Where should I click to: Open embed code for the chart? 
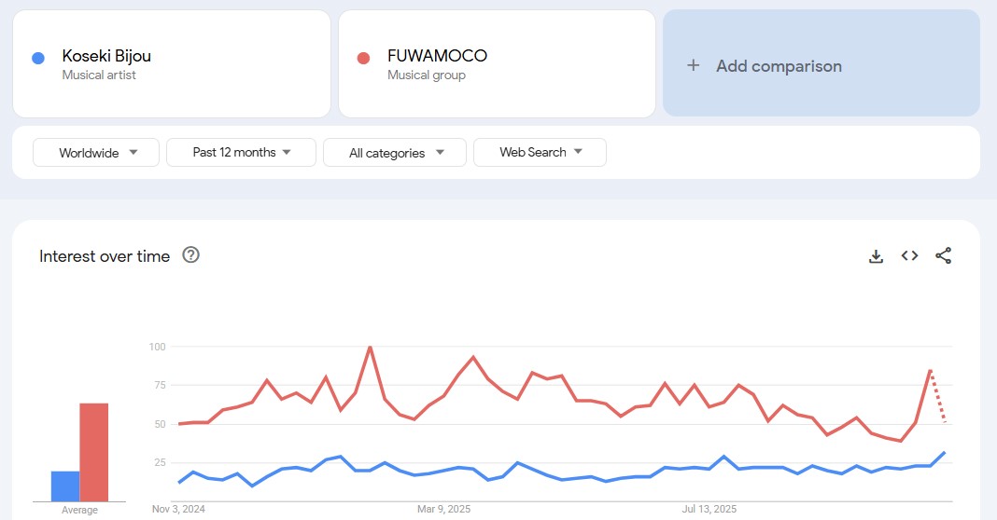(x=910, y=255)
